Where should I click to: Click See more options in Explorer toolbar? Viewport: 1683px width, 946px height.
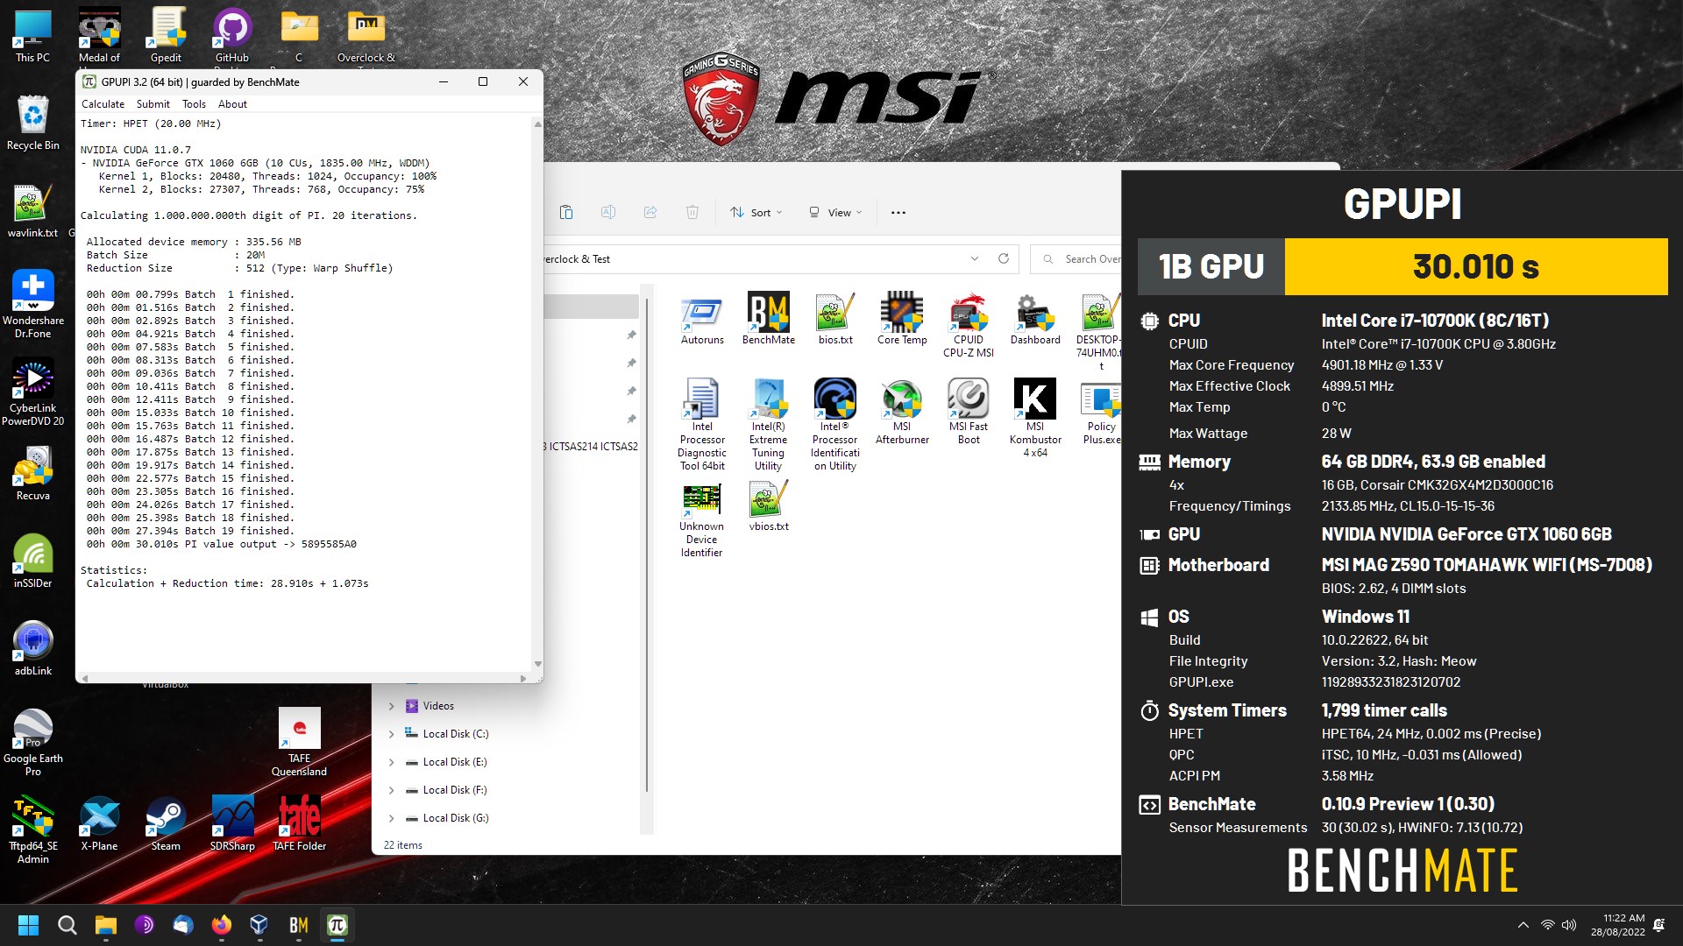(x=898, y=212)
